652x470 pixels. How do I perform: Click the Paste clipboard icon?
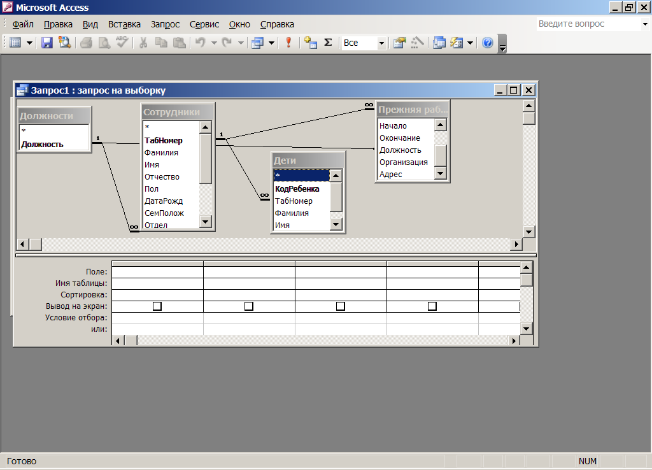[x=179, y=43]
